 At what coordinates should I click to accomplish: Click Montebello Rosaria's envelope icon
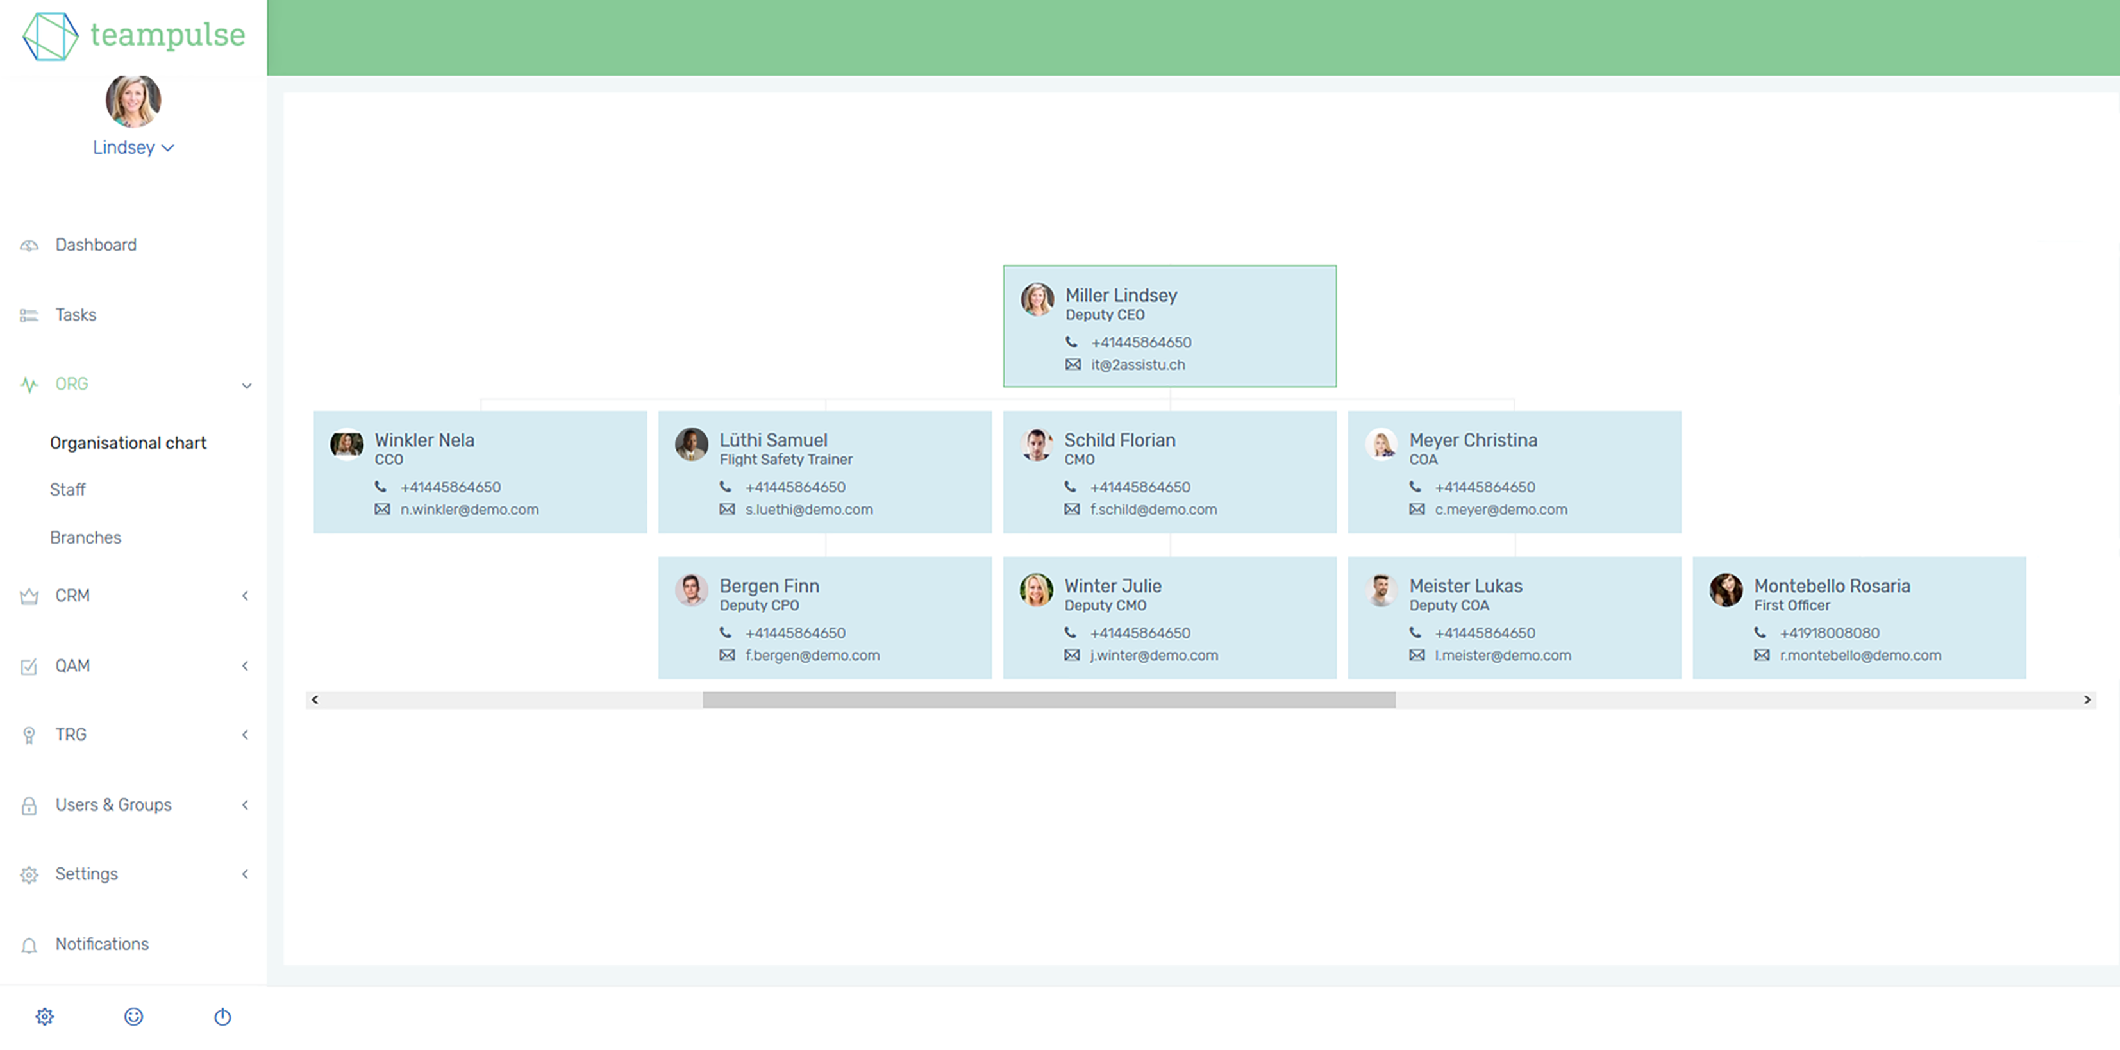1761,655
